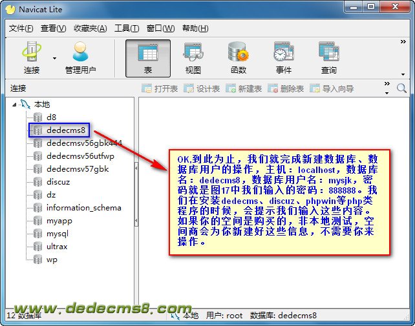
Task: Click database icon beside mysql
Action: point(38,234)
